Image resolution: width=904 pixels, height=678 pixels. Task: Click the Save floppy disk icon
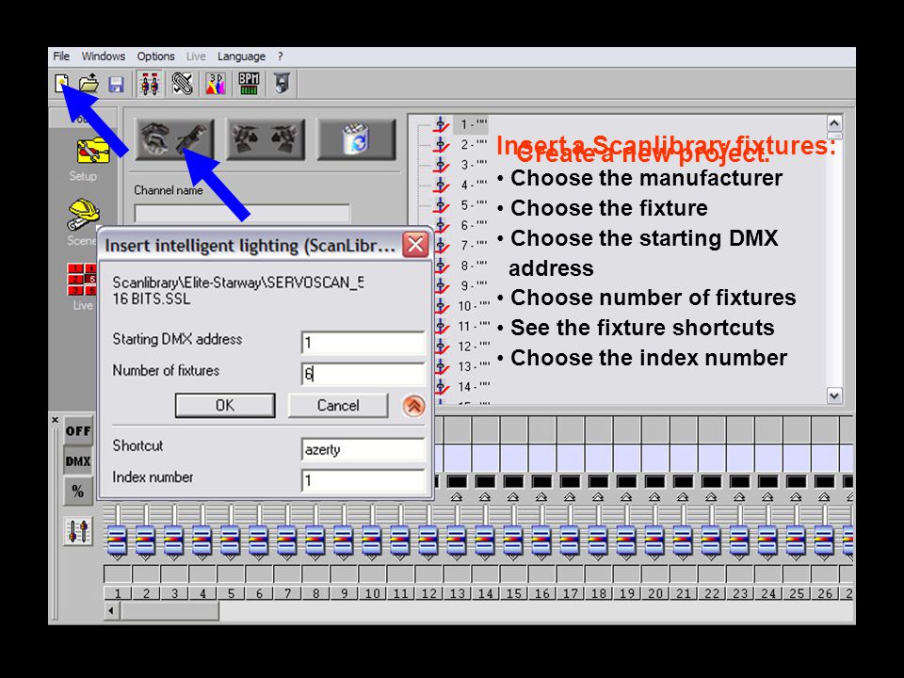(x=116, y=84)
